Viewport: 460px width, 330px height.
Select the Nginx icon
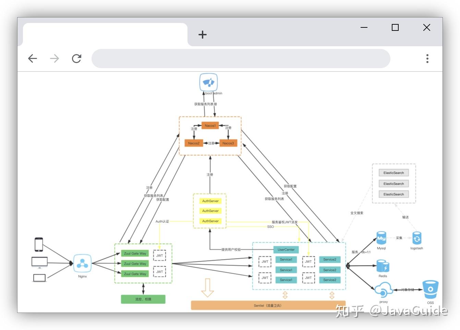82,264
